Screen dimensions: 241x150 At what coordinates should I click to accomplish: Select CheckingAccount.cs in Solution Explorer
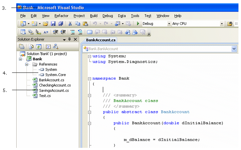[55, 85]
